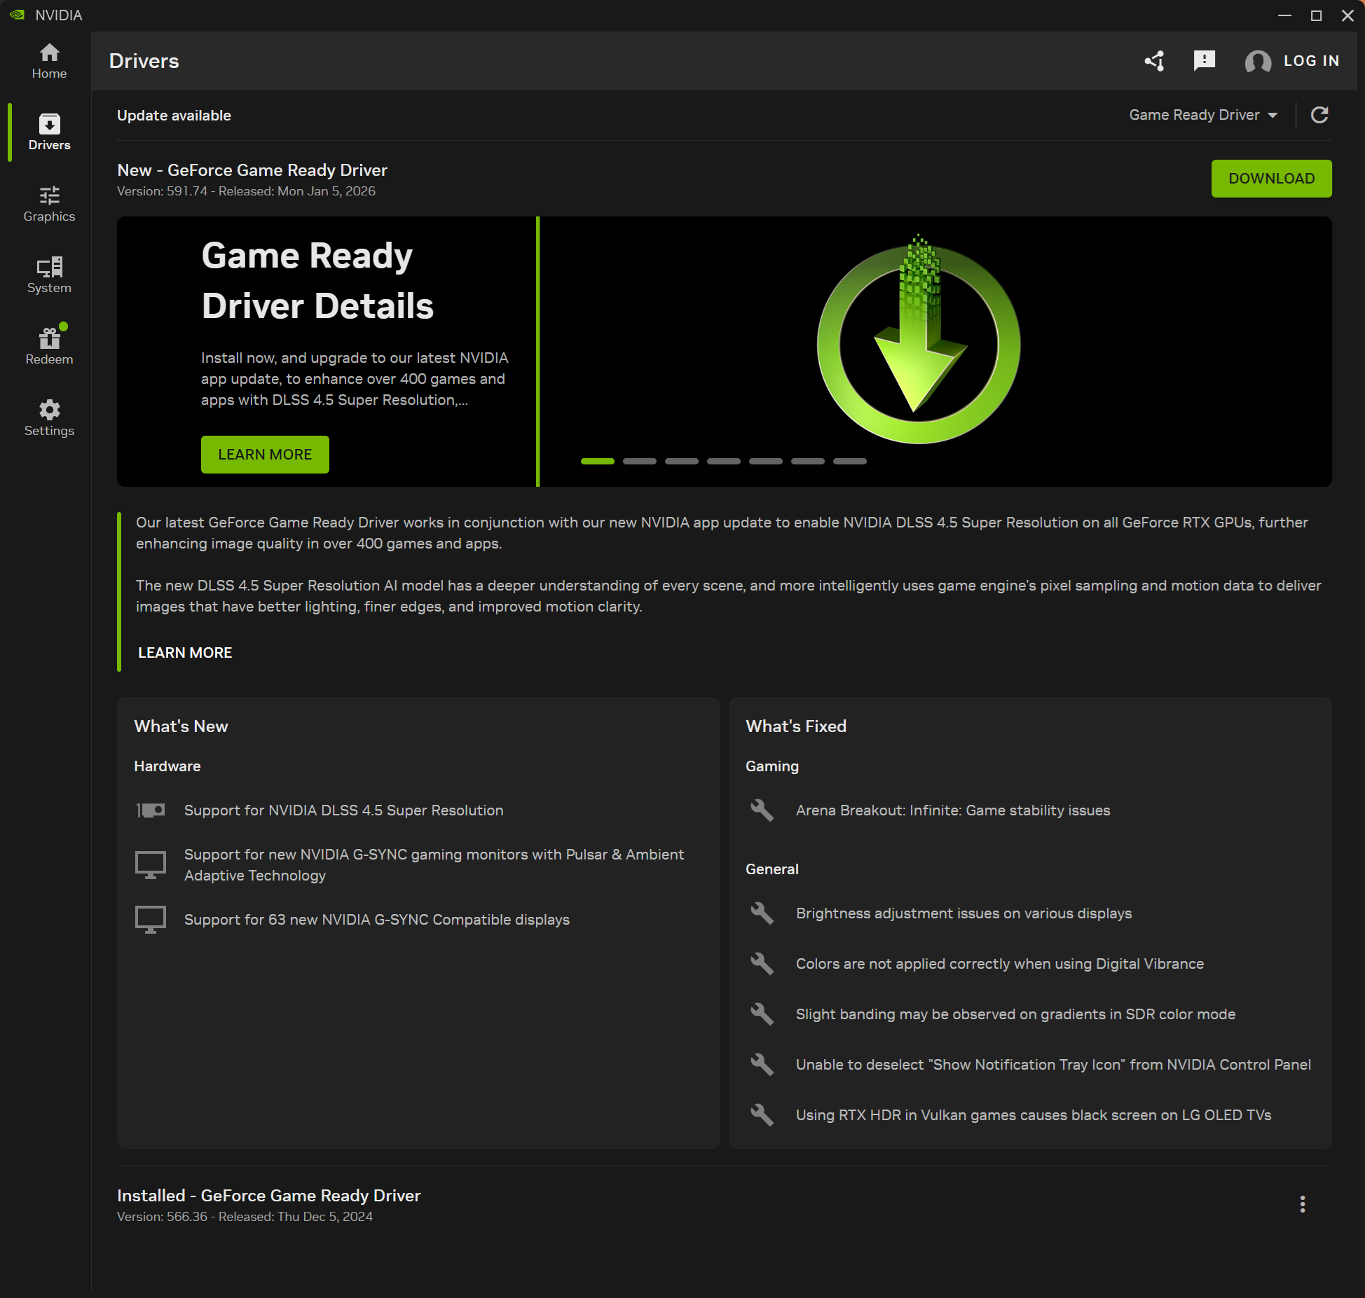The width and height of the screenshot is (1365, 1298).
Task: Expand the Game Ready Driver dropdown
Action: click(1203, 115)
